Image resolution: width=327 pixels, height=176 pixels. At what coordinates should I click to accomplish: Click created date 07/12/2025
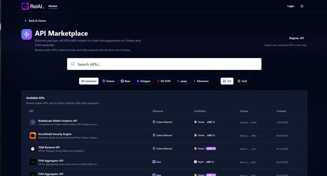(x=282, y=149)
